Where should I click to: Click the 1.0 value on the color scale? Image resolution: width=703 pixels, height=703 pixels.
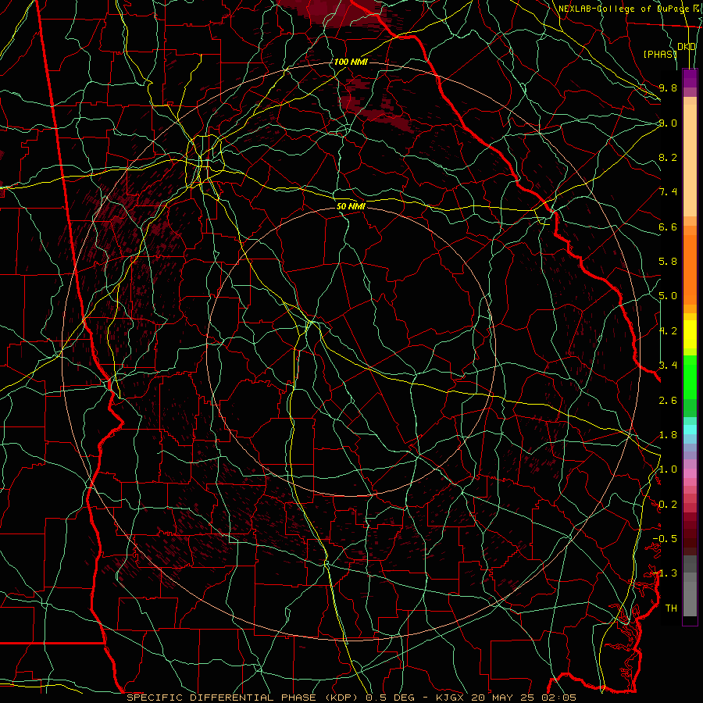[668, 469]
